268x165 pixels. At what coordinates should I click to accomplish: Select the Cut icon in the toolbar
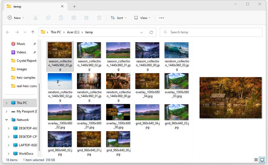pyautogui.click(x=36, y=18)
